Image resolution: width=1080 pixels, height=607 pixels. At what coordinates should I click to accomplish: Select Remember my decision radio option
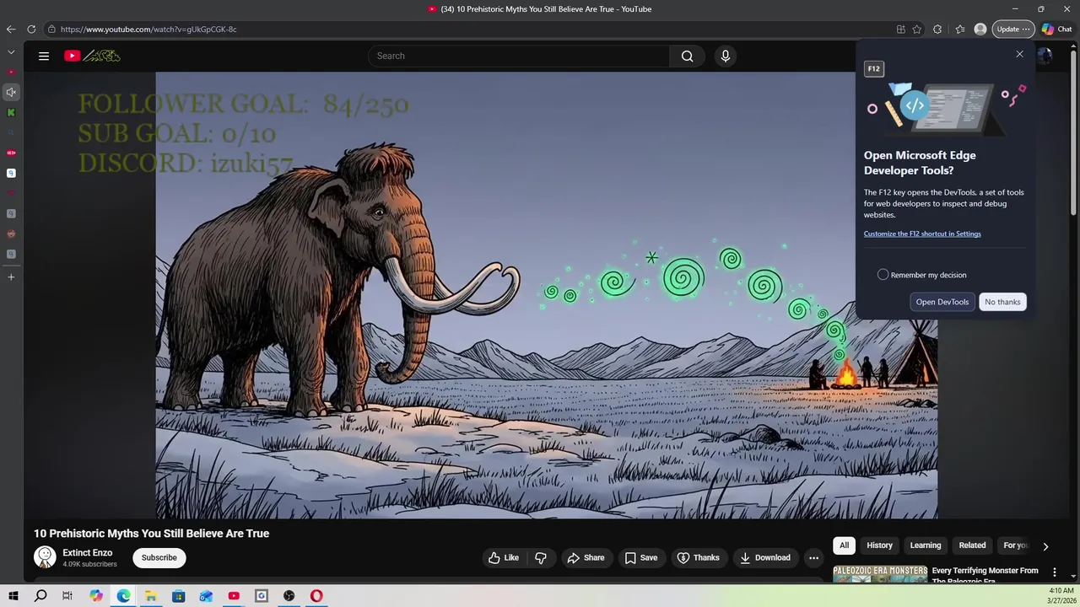coord(883,275)
